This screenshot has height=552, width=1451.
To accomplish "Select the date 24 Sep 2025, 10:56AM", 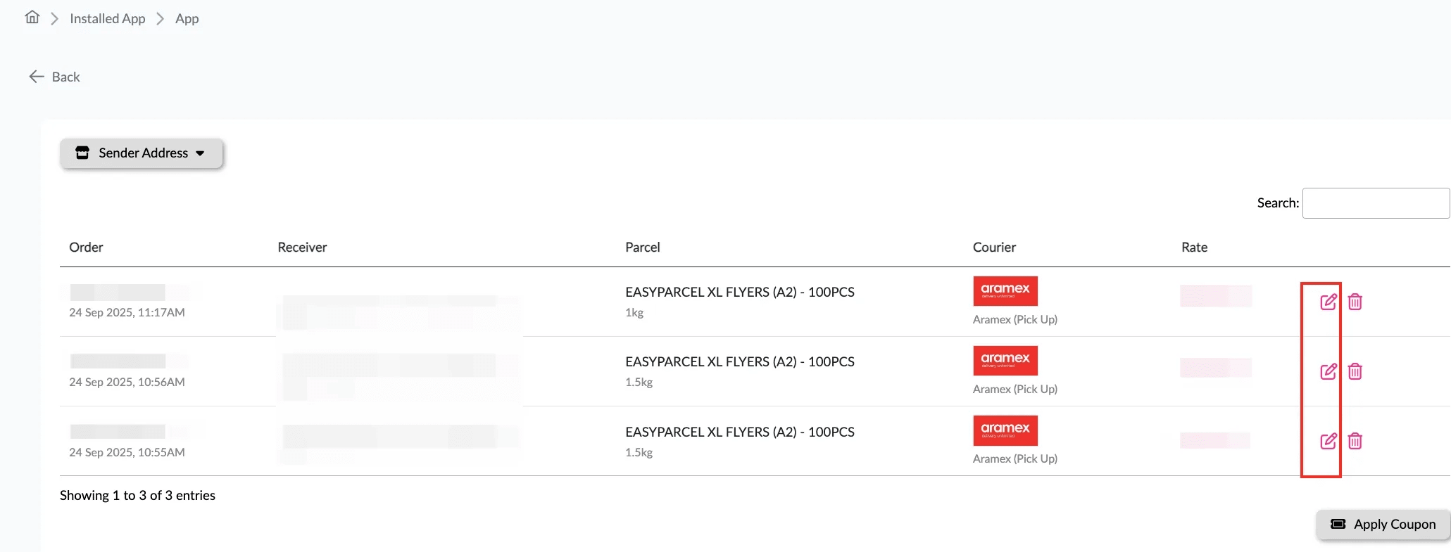I will [127, 382].
